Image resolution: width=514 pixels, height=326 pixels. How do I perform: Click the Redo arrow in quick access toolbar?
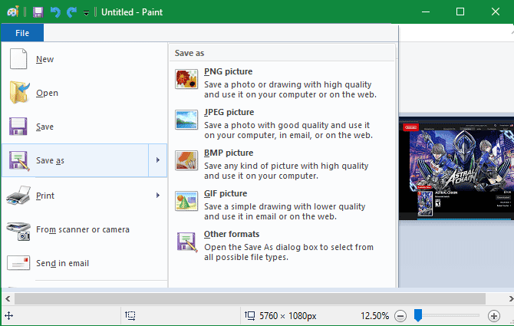(x=71, y=12)
